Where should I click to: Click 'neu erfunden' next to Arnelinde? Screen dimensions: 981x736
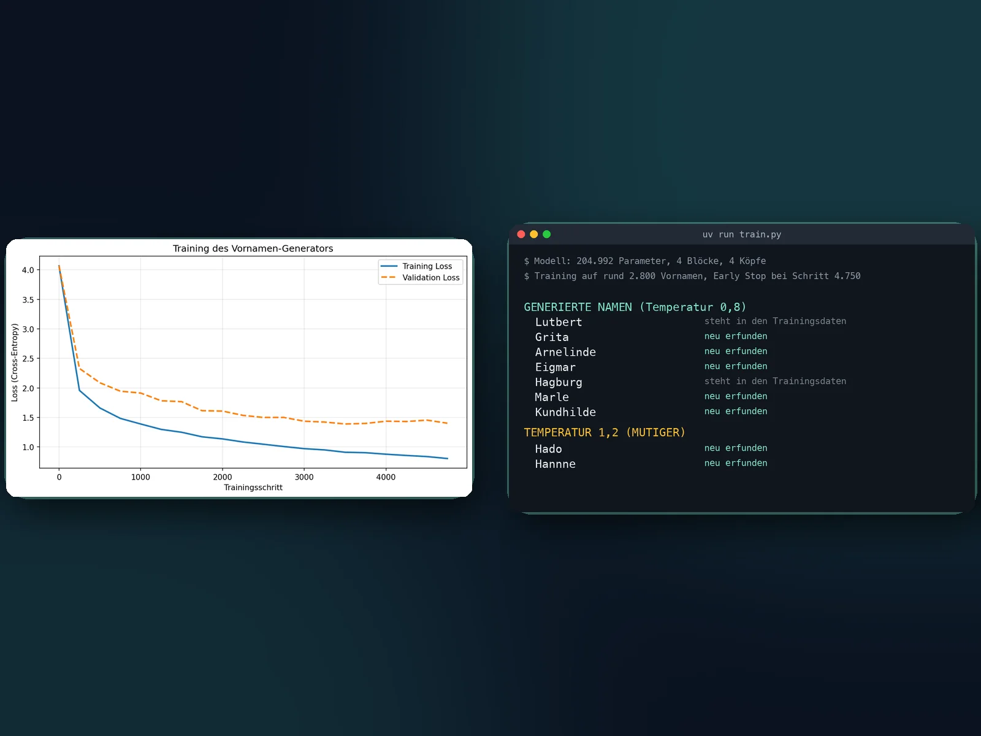pos(736,351)
